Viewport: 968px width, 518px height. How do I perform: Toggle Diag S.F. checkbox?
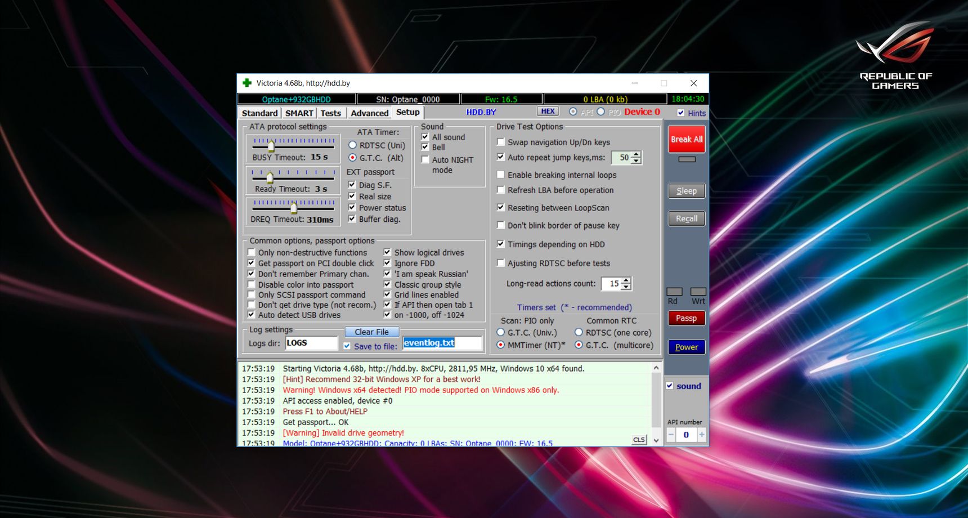click(352, 185)
